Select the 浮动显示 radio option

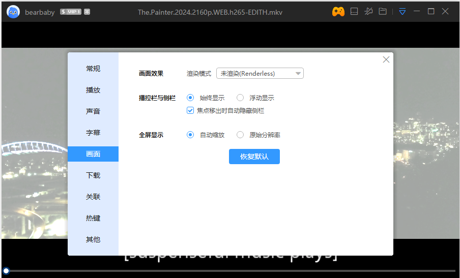pos(240,98)
